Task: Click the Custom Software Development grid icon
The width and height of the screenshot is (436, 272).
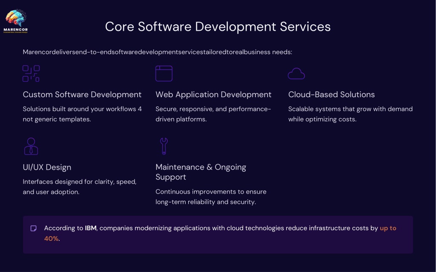Action: 31,73
